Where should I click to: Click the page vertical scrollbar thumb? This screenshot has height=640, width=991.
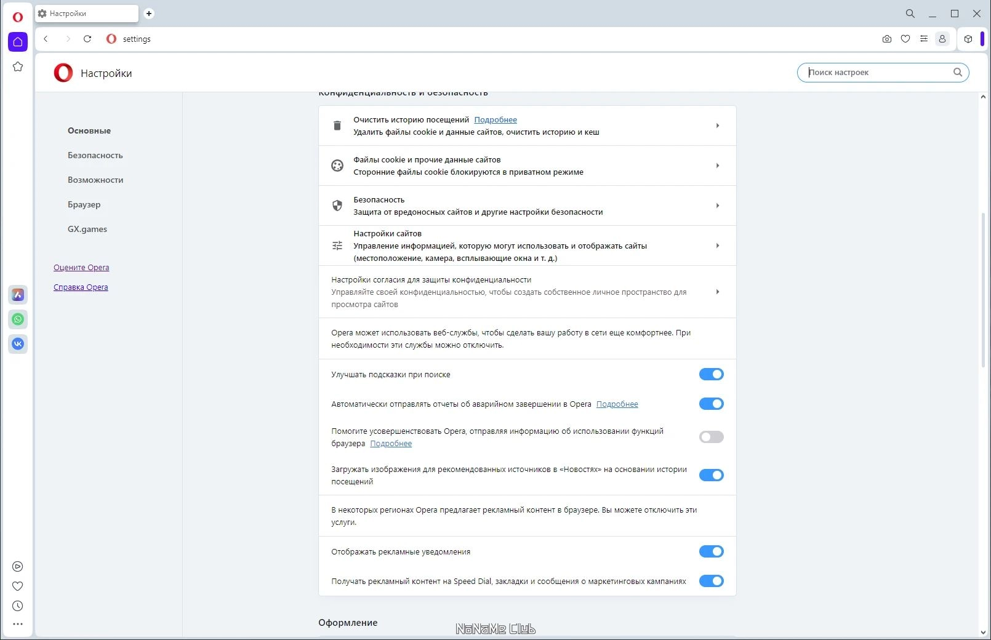click(x=983, y=290)
